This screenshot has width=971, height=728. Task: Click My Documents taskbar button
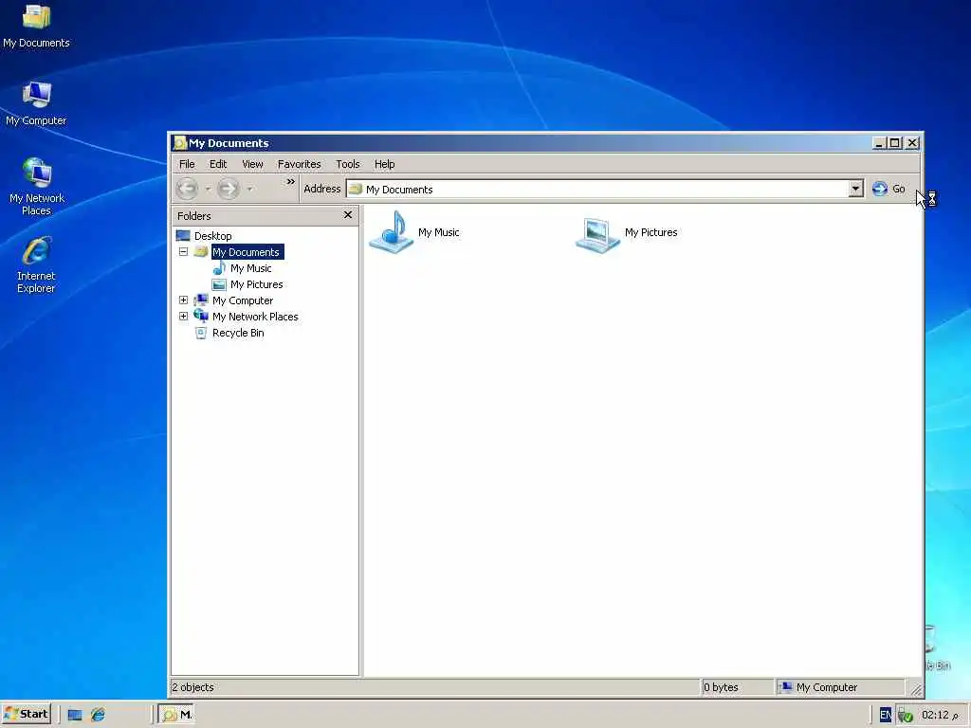click(176, 715)
